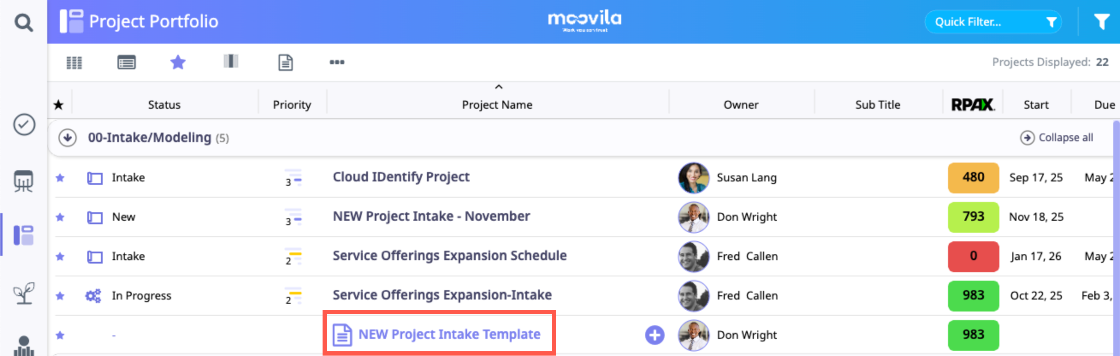Click the blue plus icon beside Intake Template
This screenshot has width=1120, height=356.
coord(655,335)
